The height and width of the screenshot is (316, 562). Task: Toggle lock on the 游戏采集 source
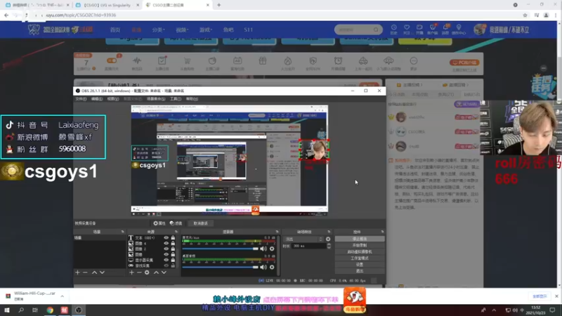click(x=173, y=265)
